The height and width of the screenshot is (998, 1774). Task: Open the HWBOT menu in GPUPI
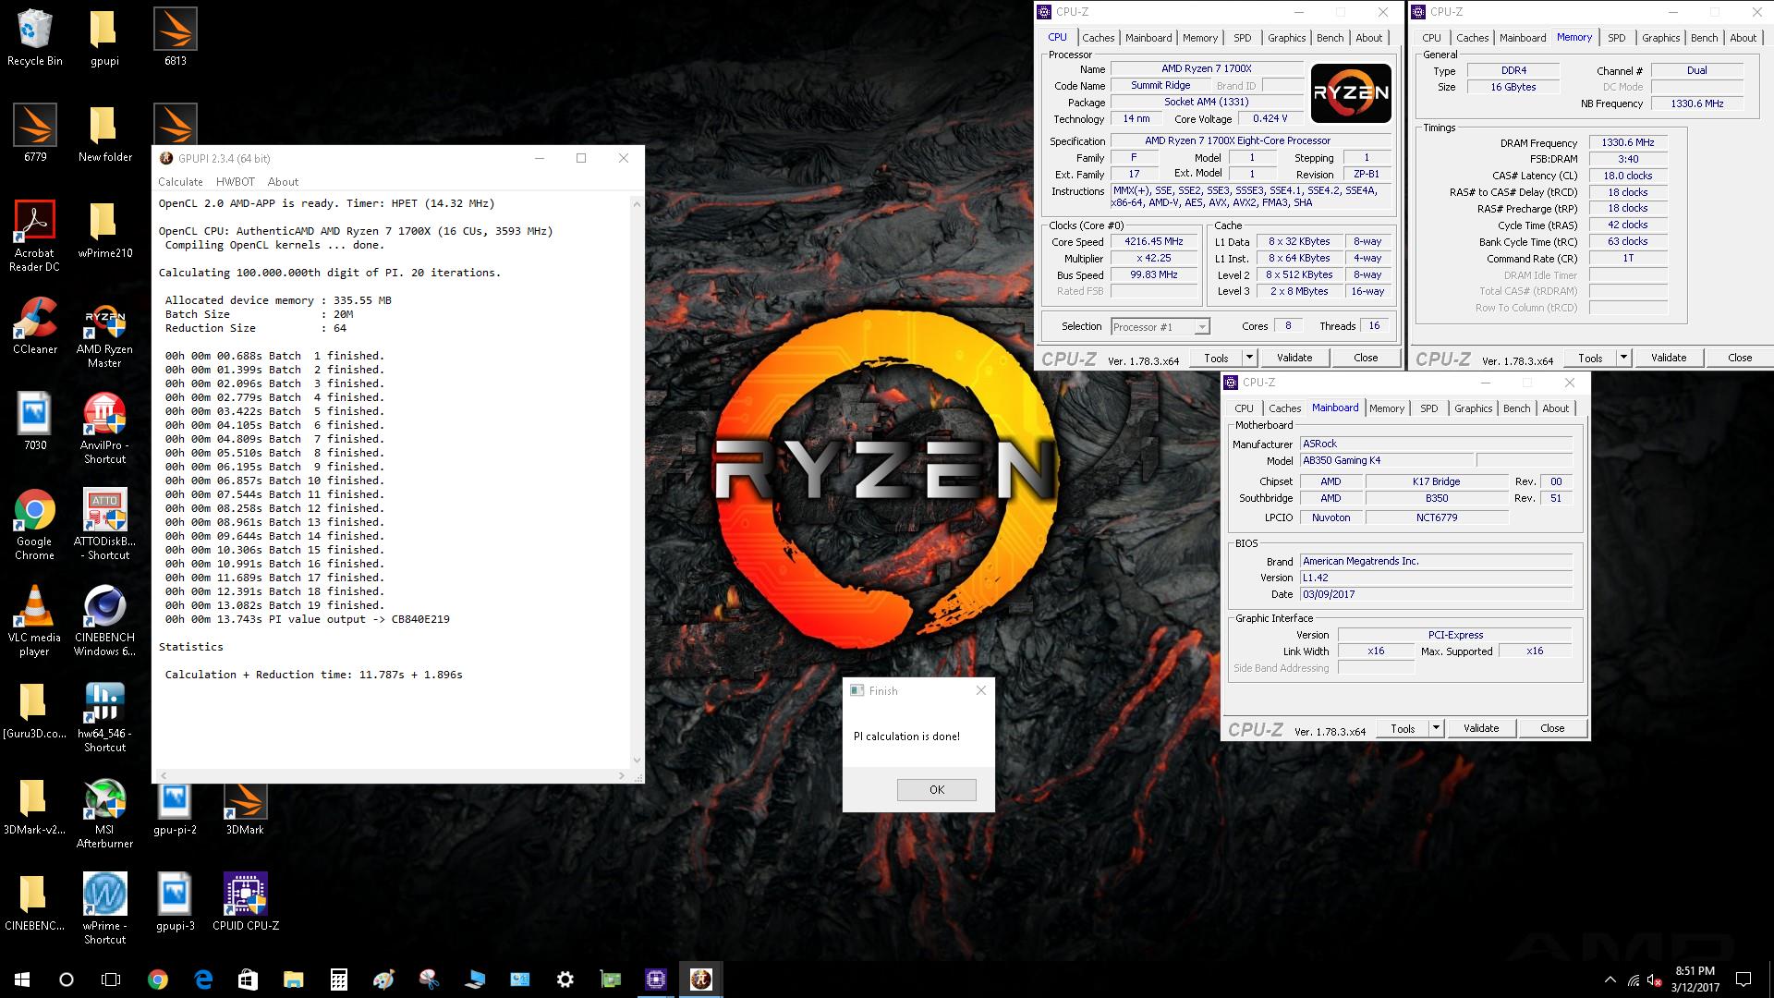pos(235,182)
